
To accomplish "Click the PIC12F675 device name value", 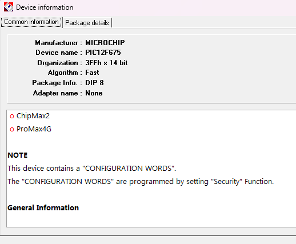I will pyautogui.click(x=103, y=53).
